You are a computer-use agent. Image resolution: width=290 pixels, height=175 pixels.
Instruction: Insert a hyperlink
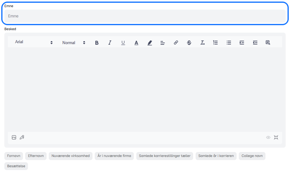click(176, 43)
